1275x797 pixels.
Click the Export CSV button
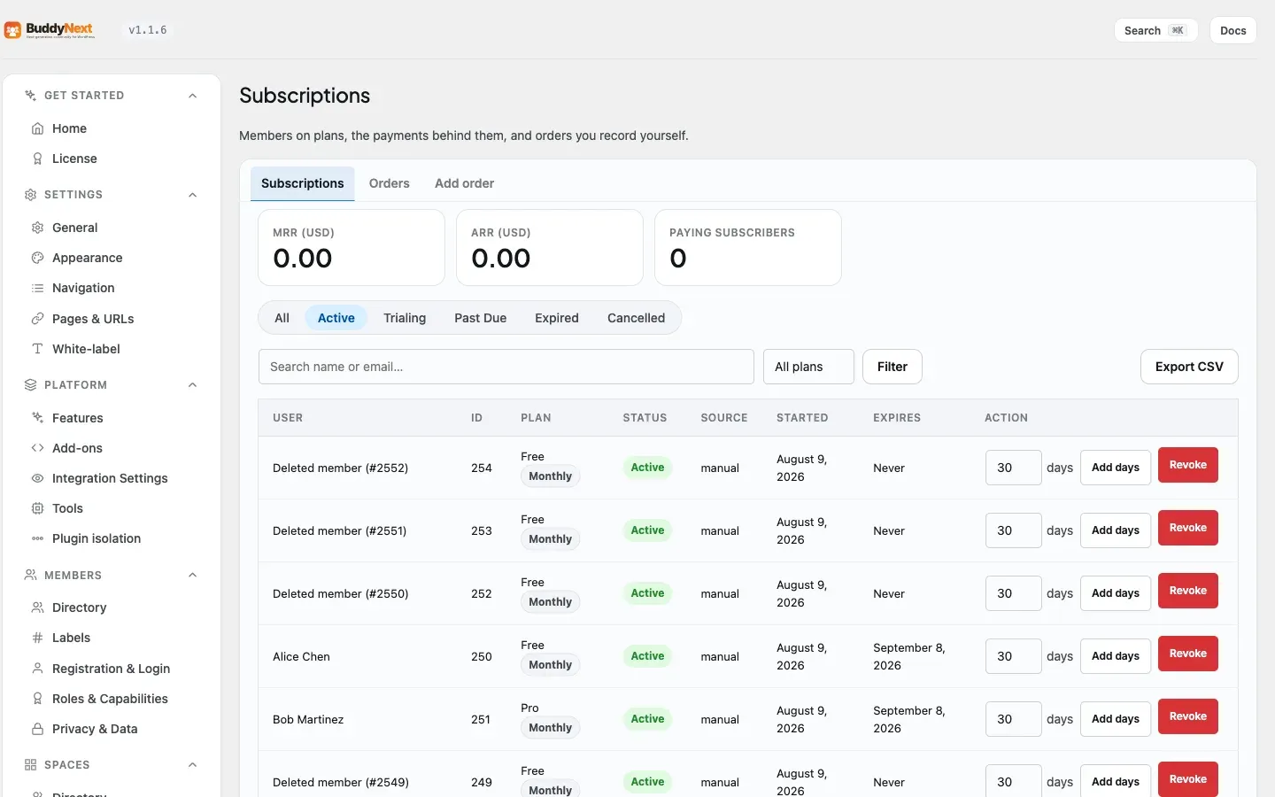tap(1189, 367)
